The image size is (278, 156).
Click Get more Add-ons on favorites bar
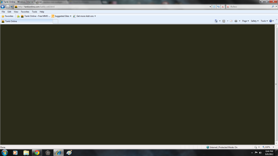pos(85,16)
